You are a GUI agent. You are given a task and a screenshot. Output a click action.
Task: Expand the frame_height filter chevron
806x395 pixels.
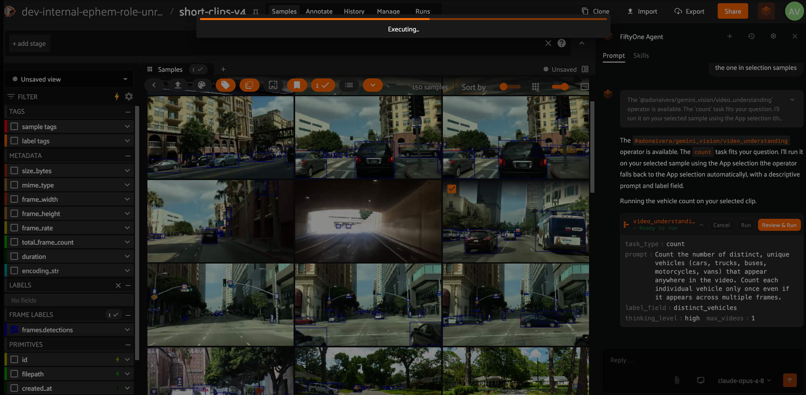(x=127, y=213)
